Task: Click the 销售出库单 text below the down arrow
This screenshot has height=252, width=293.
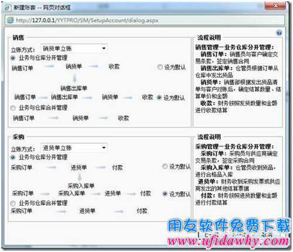Action: (x=74, y=88)
